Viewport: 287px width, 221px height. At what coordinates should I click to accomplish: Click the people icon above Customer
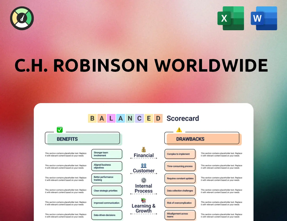[144, 165]
